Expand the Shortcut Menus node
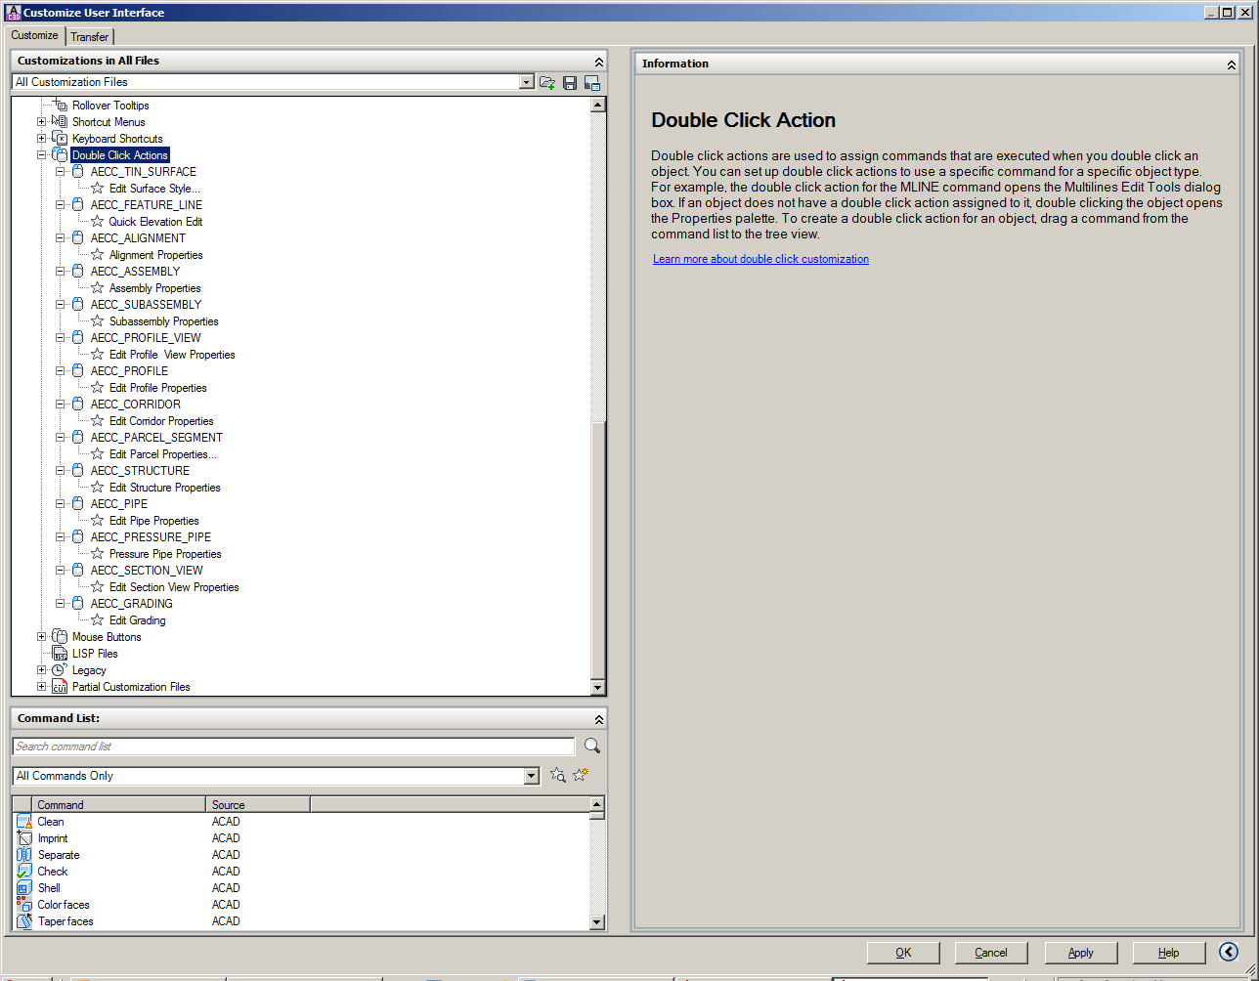The width and height of the screenshot is (1259, 981). coord(41,122)
